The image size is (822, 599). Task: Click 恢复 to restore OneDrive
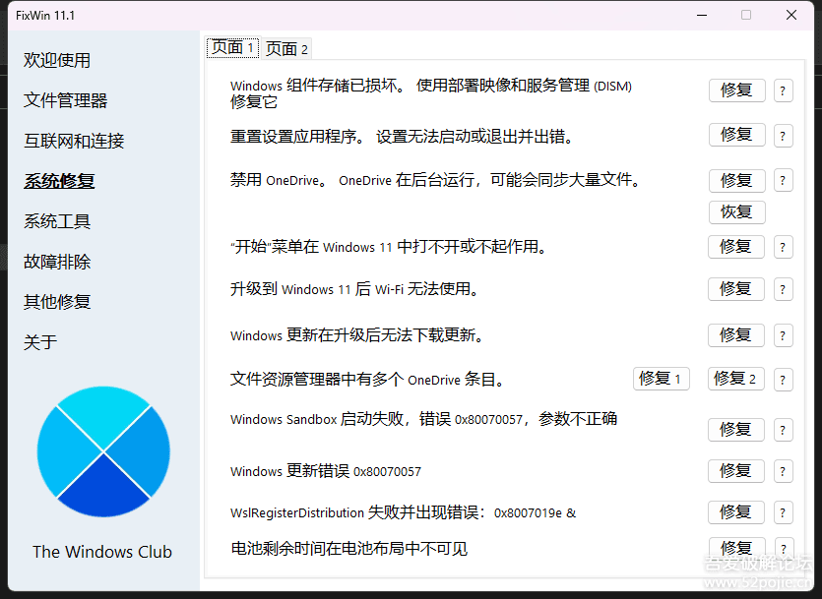pos(737,212)
